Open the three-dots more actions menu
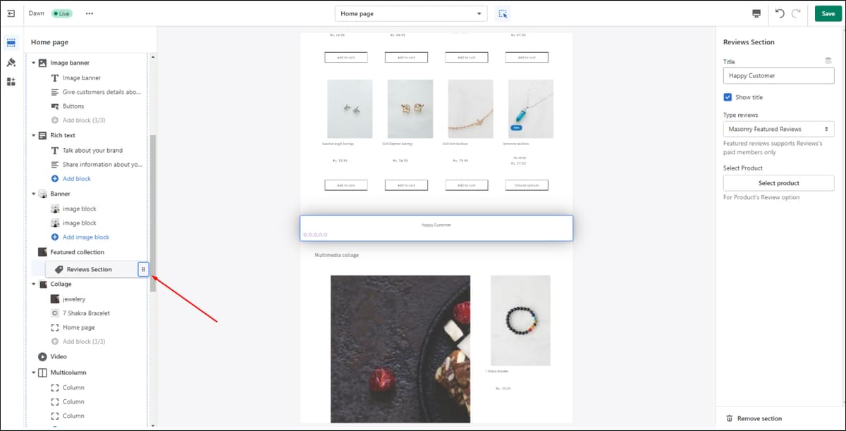 tap(89, 13)
